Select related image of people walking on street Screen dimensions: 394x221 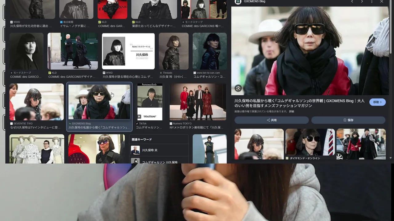click(361, 144)
